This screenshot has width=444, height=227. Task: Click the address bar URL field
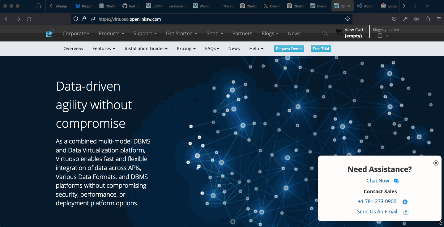point(211,19)
